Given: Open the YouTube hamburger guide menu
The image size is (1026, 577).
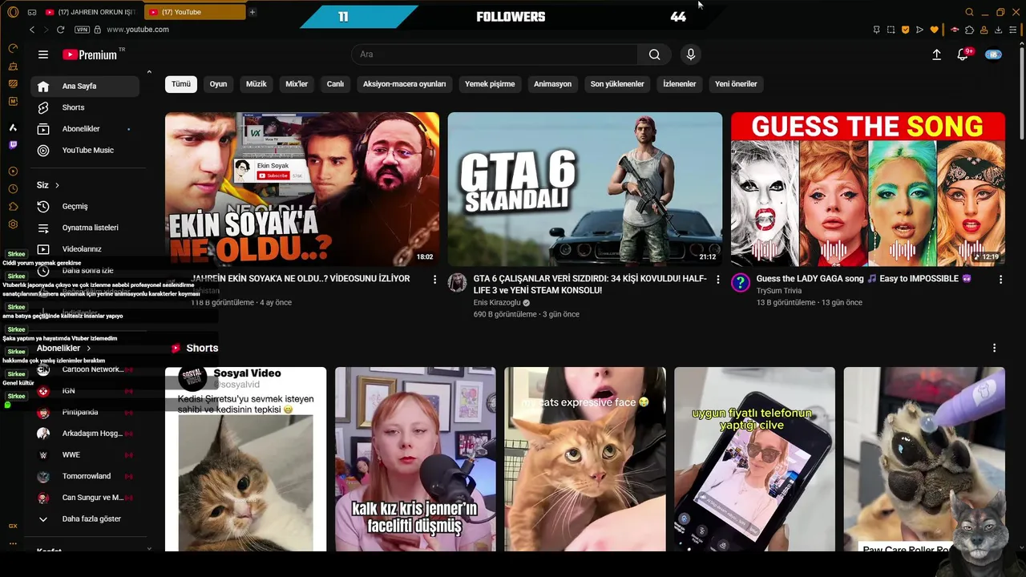Looking at the screenshot, I should coord(43,54).
